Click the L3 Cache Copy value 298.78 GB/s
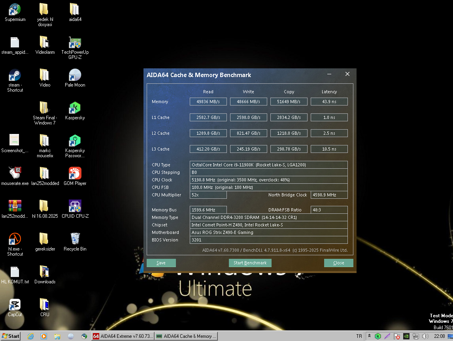Viewport: 453px width, 341px height. (x=289, y=149)
